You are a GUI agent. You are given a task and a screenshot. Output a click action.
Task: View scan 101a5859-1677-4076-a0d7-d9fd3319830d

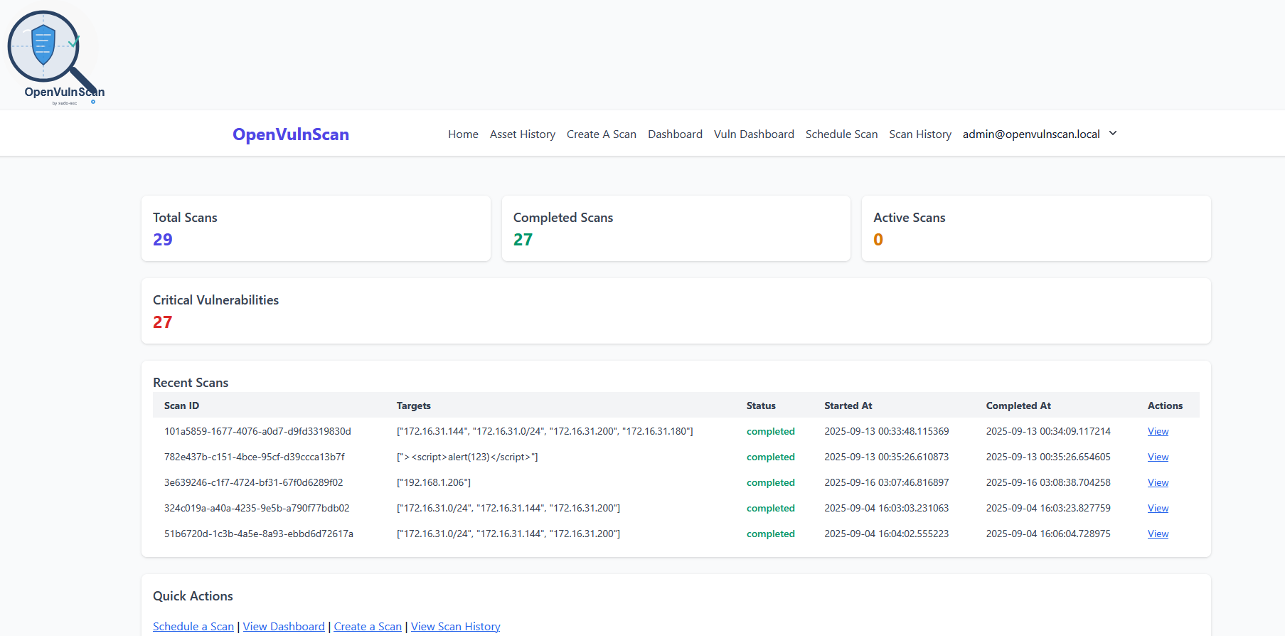click(x=1158, y=431)
